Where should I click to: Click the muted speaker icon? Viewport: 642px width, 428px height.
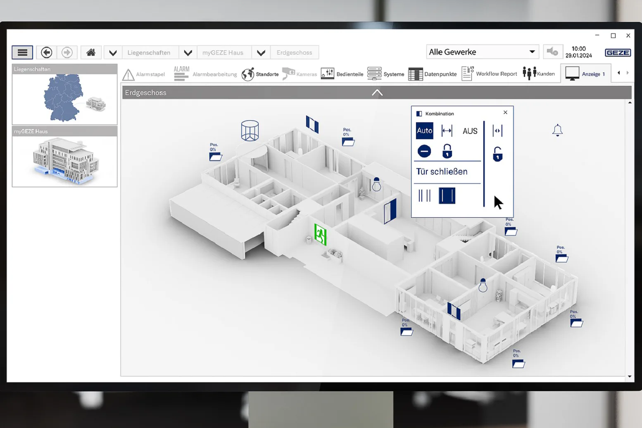click(552, 52)
